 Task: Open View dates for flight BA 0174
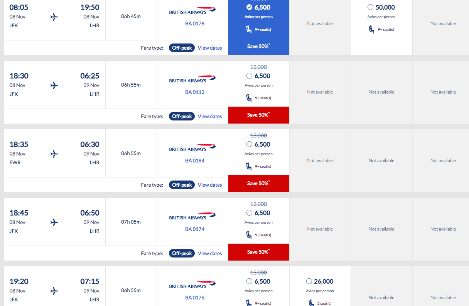click(x=210, y=253)
